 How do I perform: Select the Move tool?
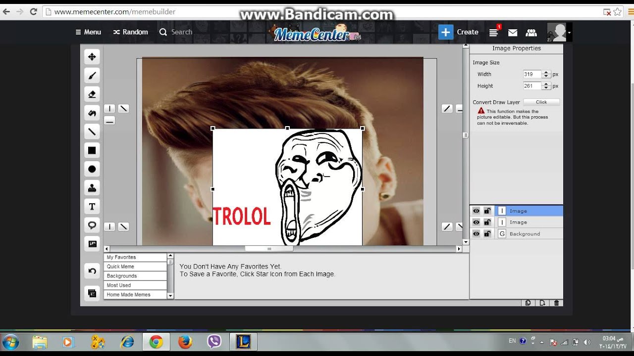click(92, 57)
